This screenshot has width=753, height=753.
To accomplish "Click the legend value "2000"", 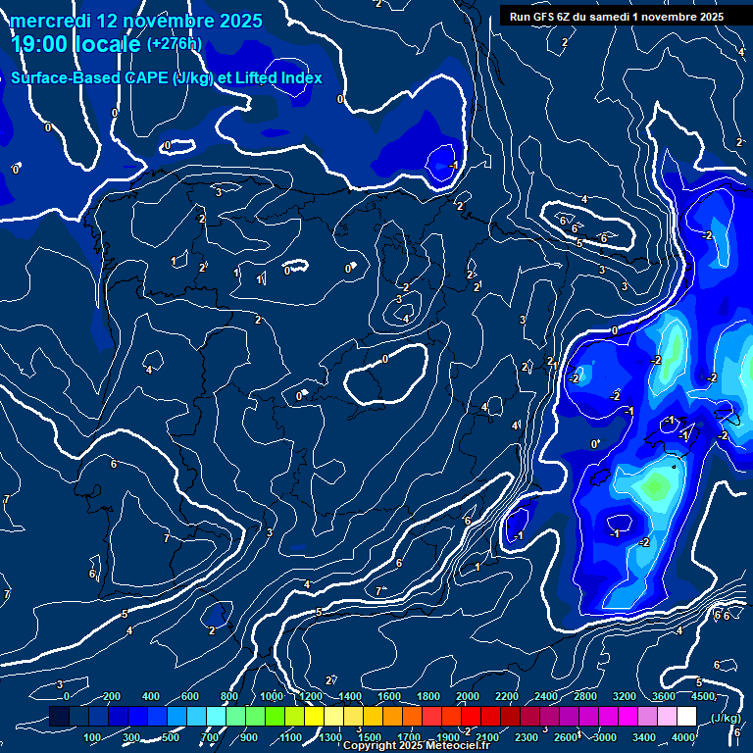I will coord(468,696).
